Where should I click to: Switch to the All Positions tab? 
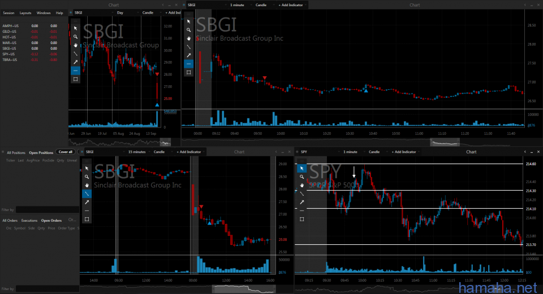pyautogui.click(x=16, y=152)
